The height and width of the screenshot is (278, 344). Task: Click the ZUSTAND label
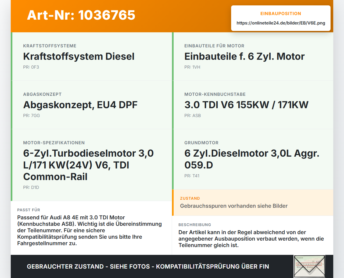click(190, 199)
